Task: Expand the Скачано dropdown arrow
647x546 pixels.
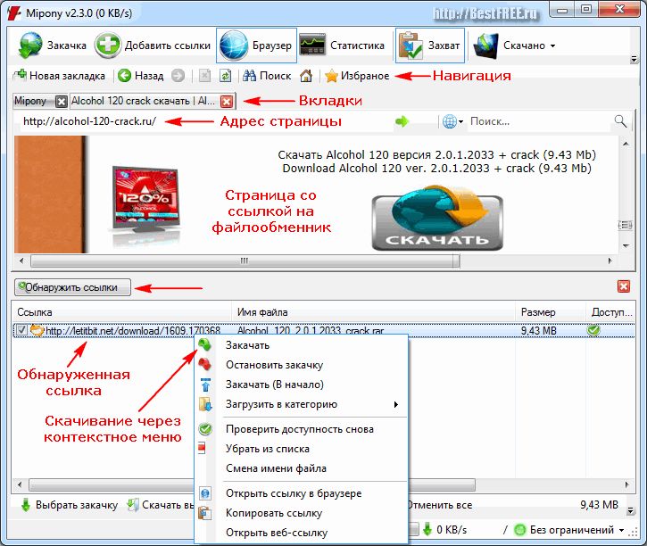Action: coord(552,45)
